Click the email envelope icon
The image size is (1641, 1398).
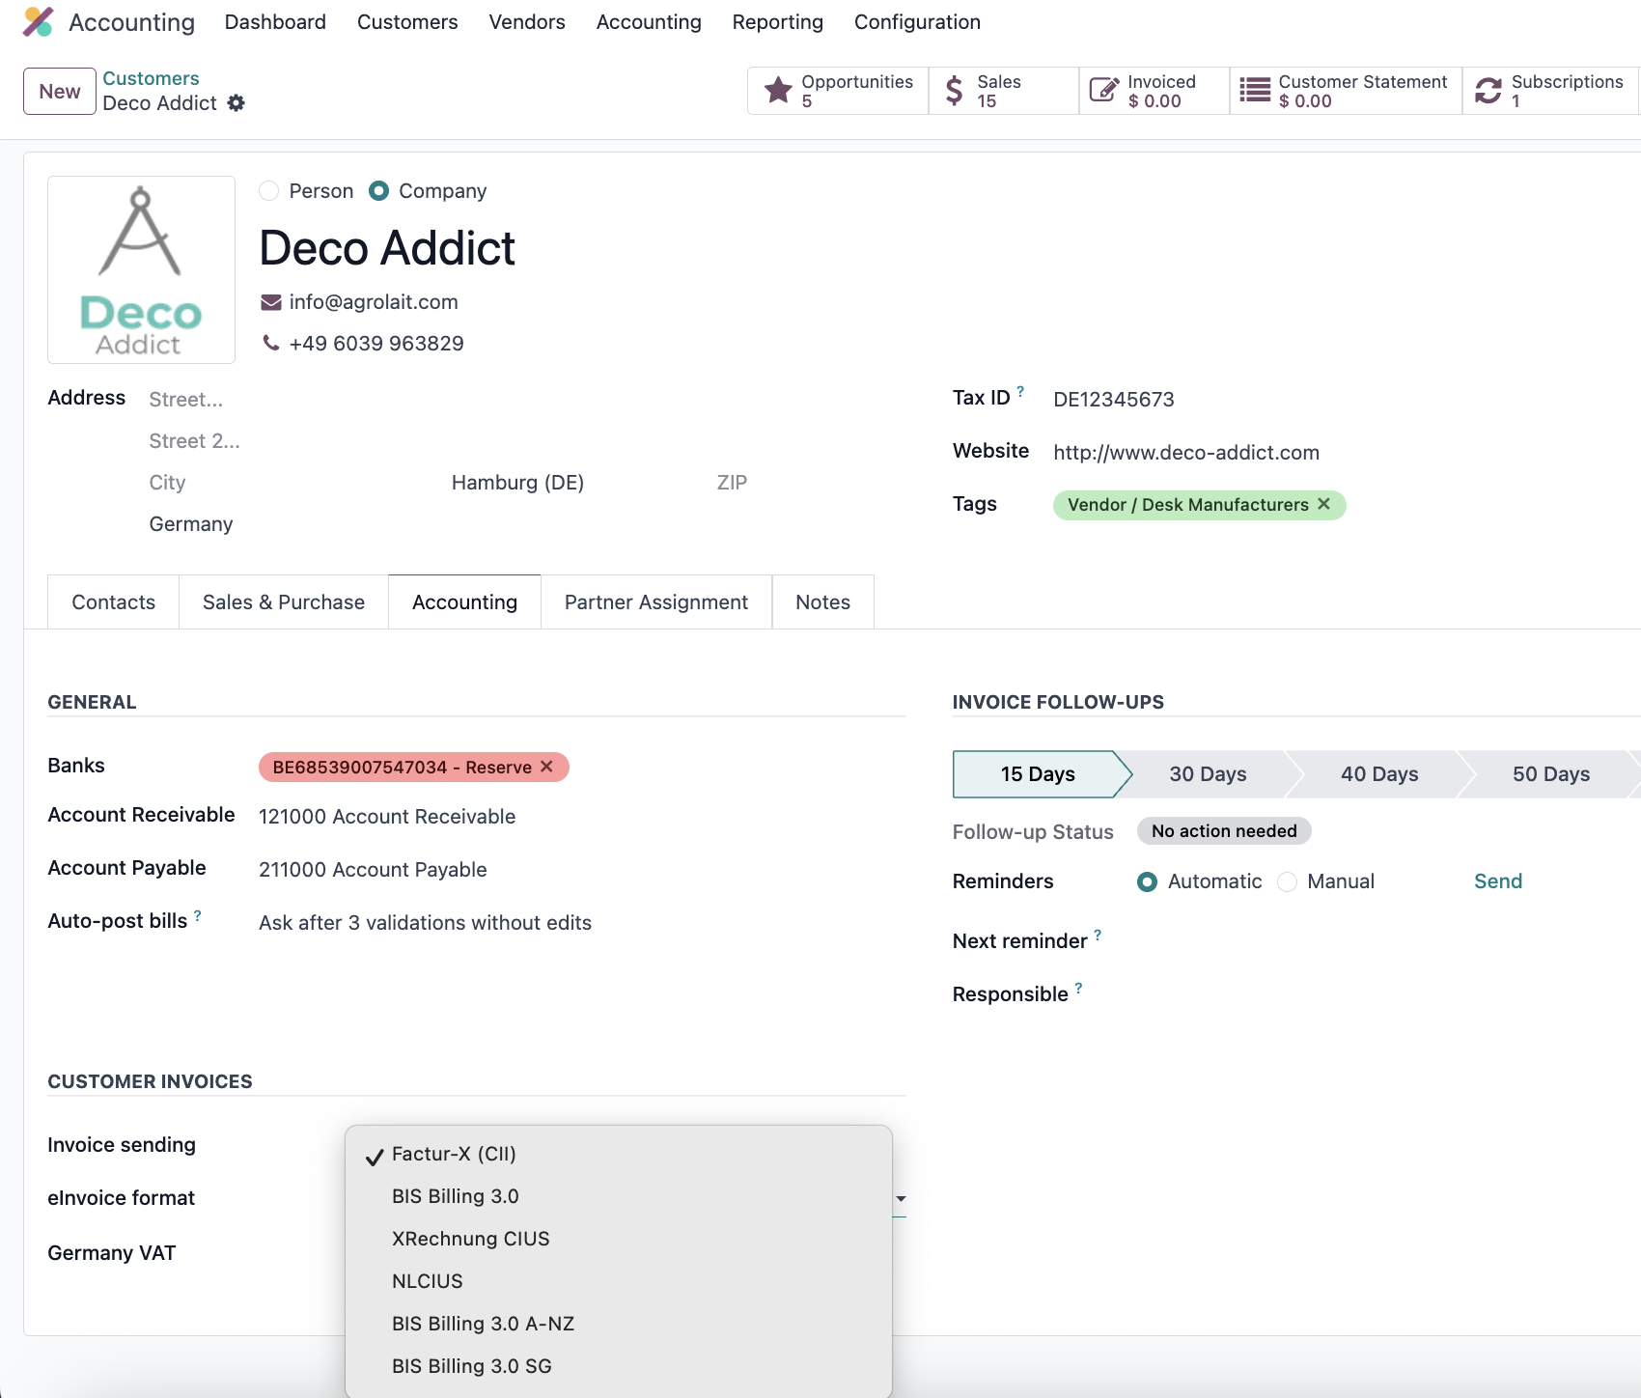[271, 302]
